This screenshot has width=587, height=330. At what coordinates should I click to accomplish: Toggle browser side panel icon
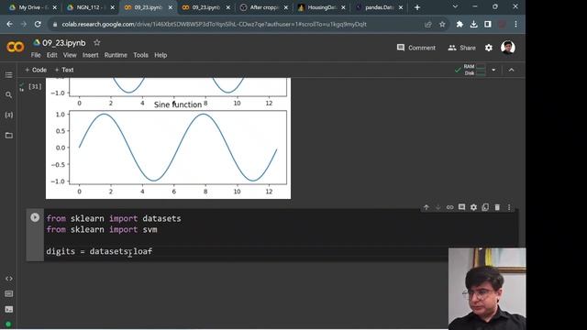click(488, 25)
